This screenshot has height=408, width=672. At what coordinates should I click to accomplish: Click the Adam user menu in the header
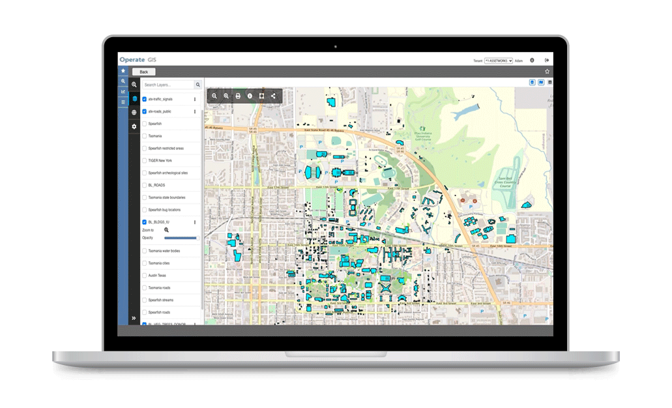519,60
